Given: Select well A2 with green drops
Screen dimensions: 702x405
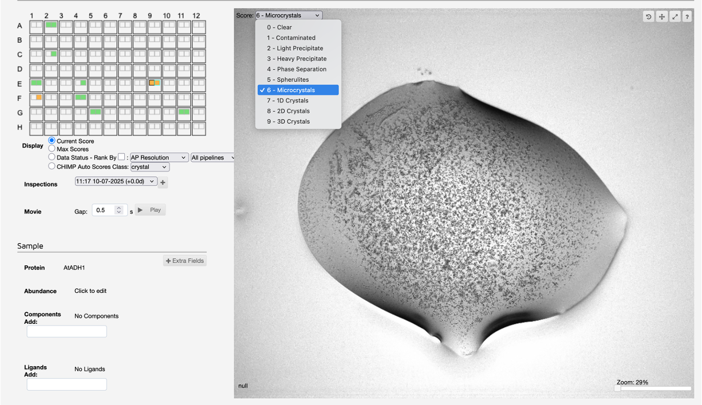Looking at the screenshot, I should 51,26.
